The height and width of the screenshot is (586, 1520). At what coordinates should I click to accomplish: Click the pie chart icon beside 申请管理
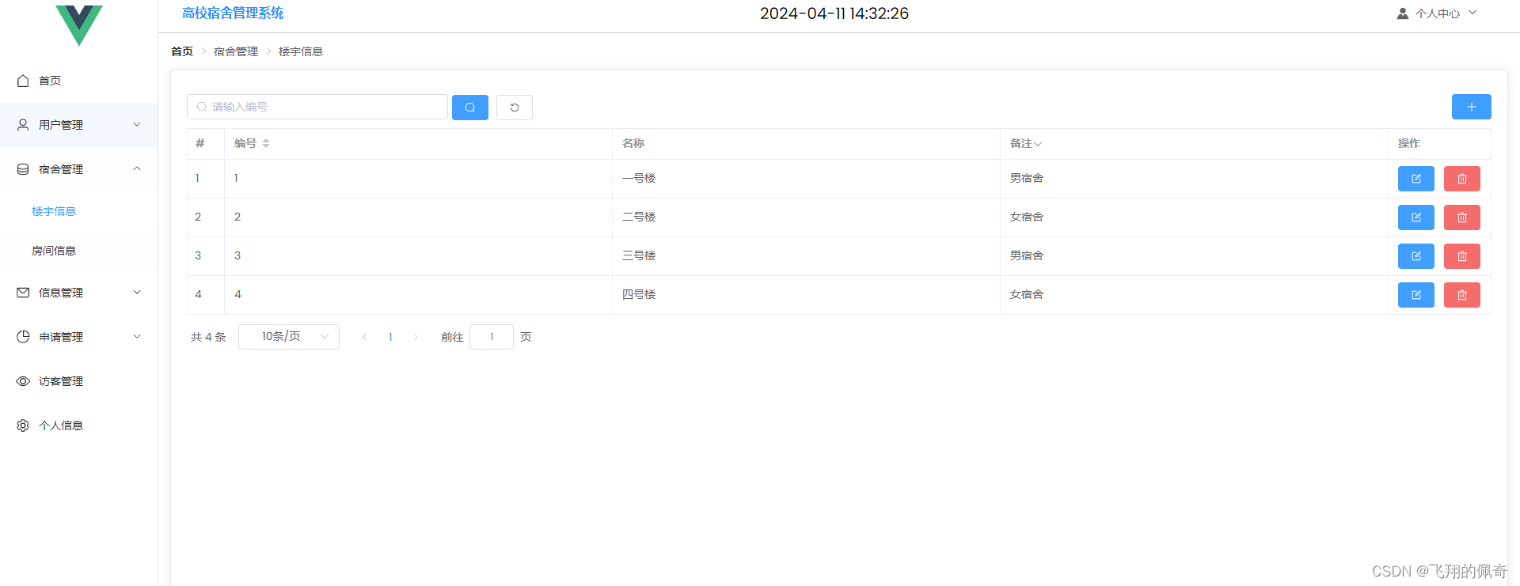coord(23,337)
